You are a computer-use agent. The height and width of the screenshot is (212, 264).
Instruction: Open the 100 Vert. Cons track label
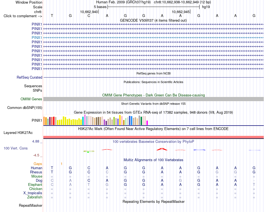[16, 148]
